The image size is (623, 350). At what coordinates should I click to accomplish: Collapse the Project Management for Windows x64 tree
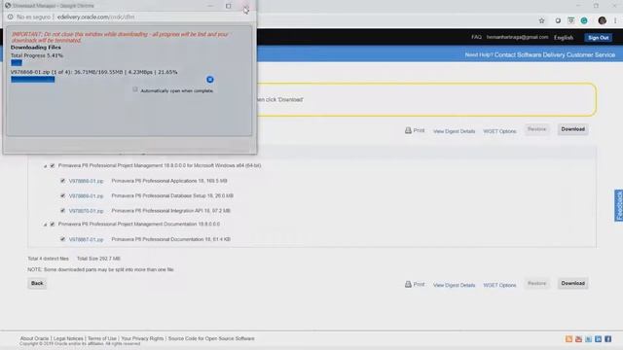(45, 166)
